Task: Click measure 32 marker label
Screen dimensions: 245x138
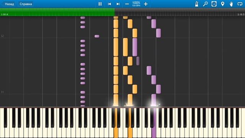Action: [x=2, y=36]
